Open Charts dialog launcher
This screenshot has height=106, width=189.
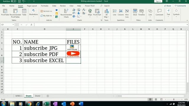[101, 20]
